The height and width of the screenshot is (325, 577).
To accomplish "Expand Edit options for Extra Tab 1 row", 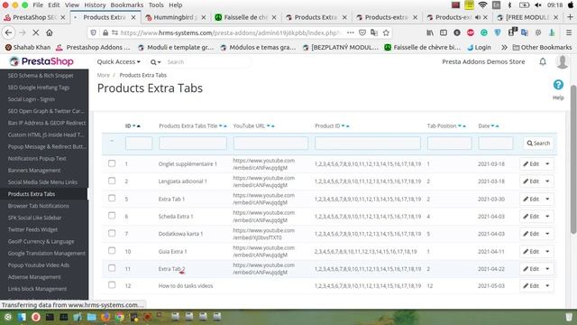I will (547, 199).
